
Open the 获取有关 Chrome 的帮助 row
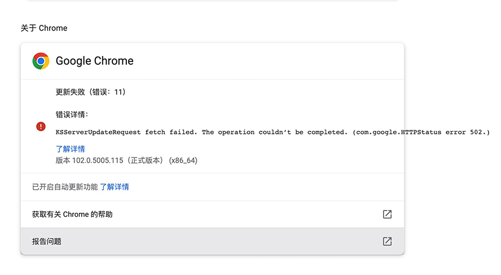click(72, 214)
